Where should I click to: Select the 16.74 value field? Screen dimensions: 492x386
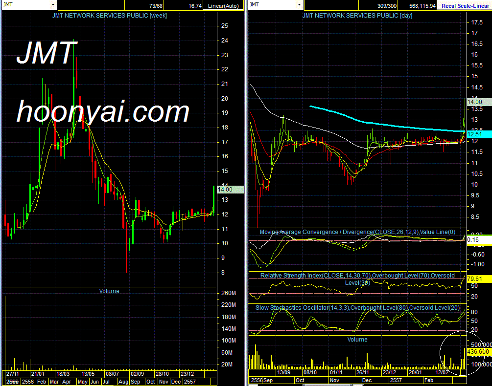[183, 6]
